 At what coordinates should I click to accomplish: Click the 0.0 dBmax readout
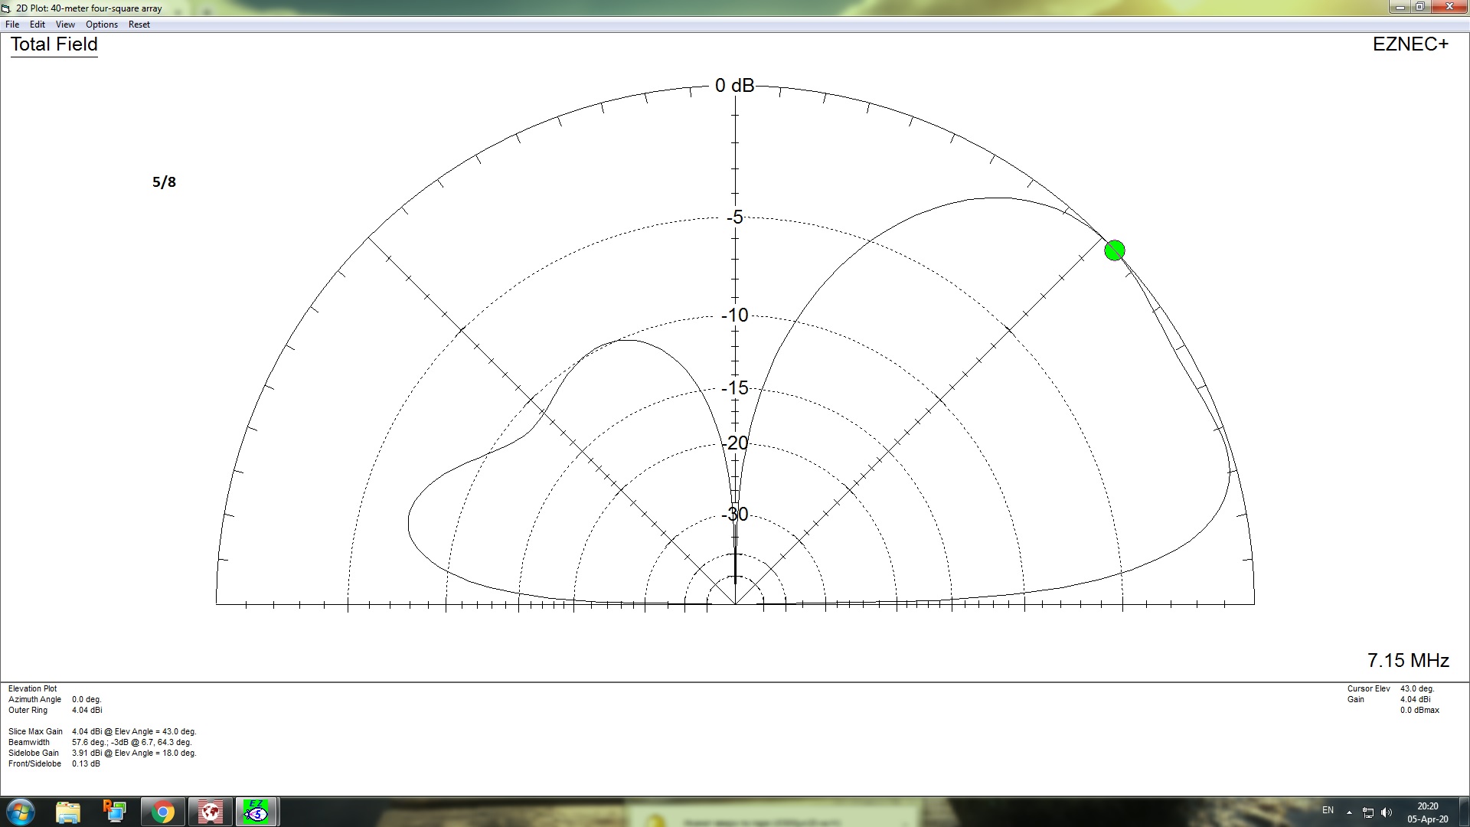point(1419,711)
